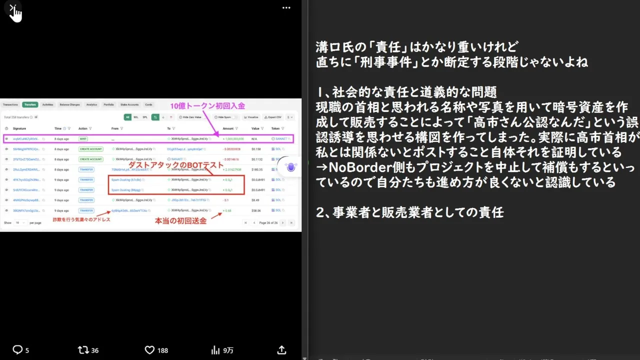Screen dimensions: 640x360
Task: View analytics showing 9万 views
Action: tap(222, 350)
